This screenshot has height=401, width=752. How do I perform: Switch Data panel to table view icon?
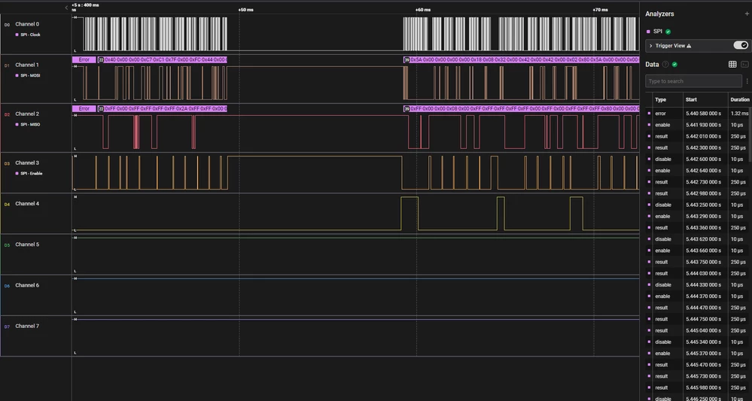coord(732,64)
